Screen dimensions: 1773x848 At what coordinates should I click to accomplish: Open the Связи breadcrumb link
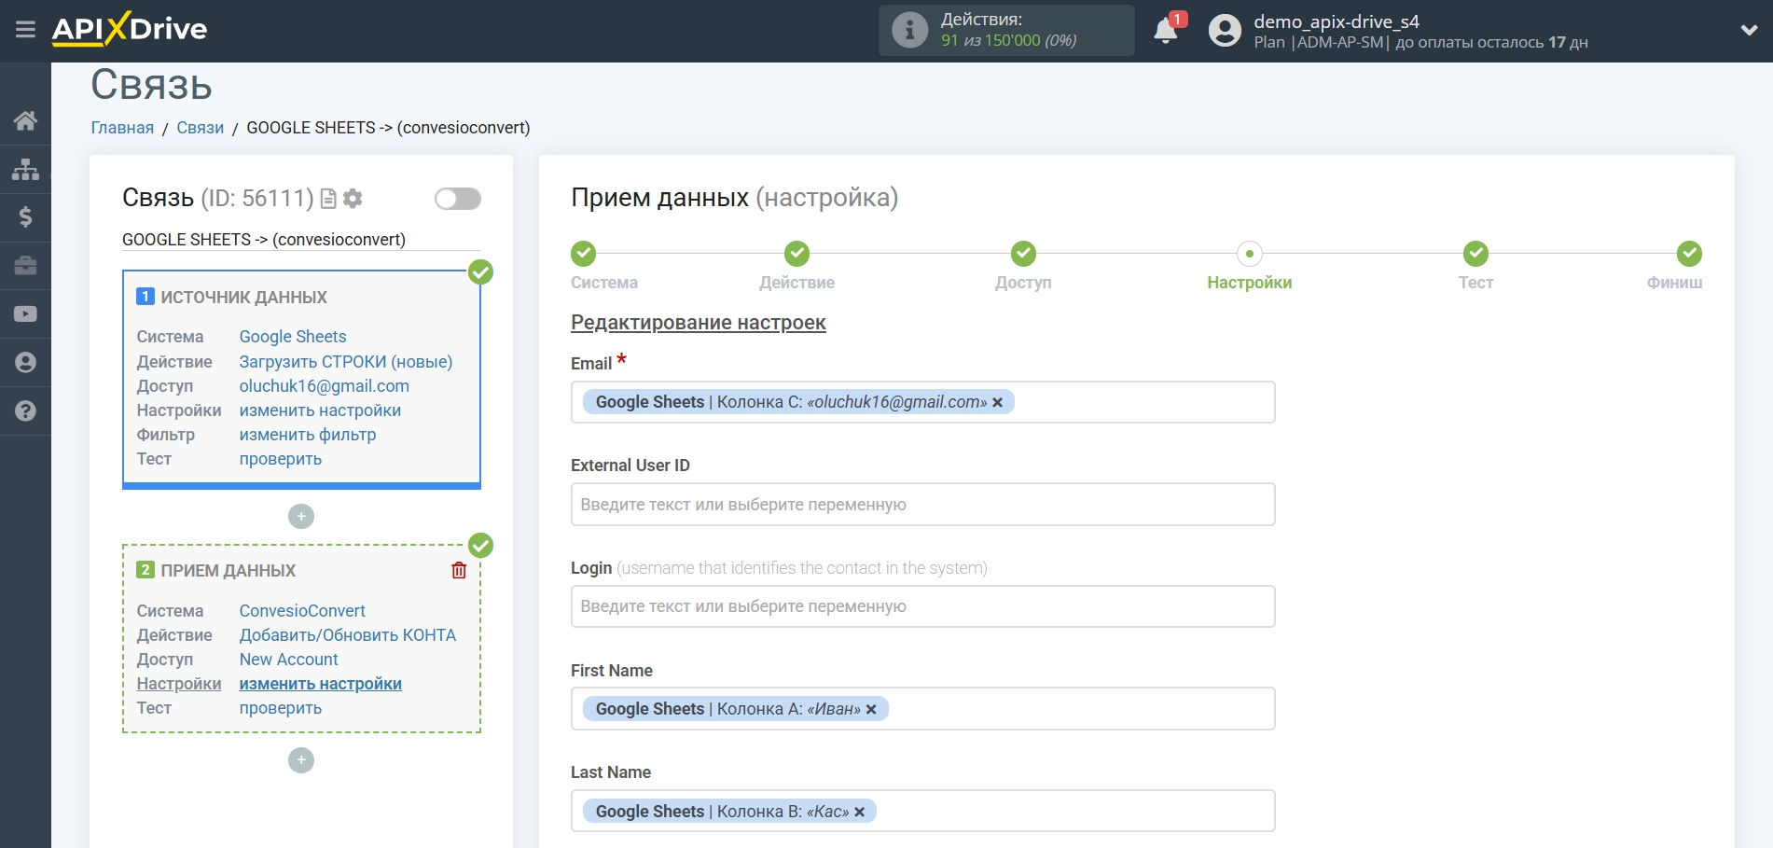[x=200, y=128]
